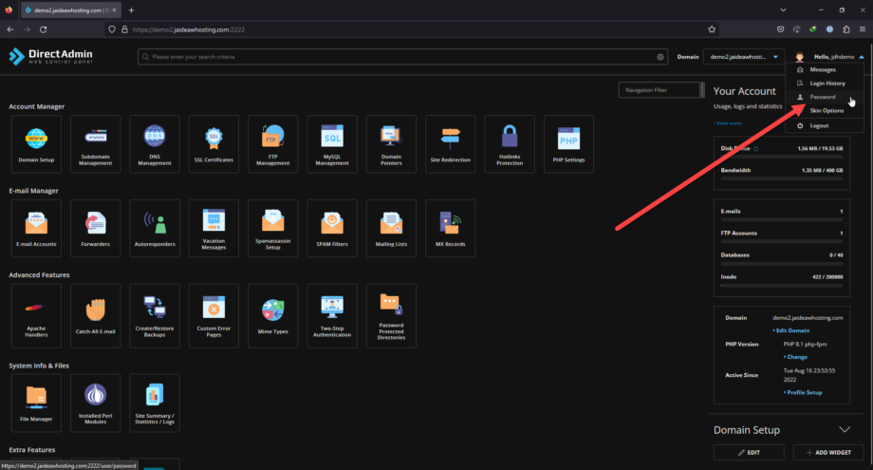873x470 pixels.
Task: Reload the page with browser refresh
Action: (x=43, y=29)
